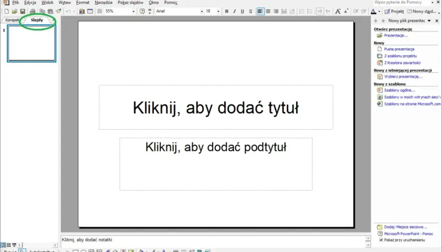Click task pane back arrow
The height and width of the screenshot is (252, 442).
point(376,21)
